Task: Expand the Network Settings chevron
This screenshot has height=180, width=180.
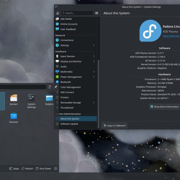Action: tap(94, 45)
